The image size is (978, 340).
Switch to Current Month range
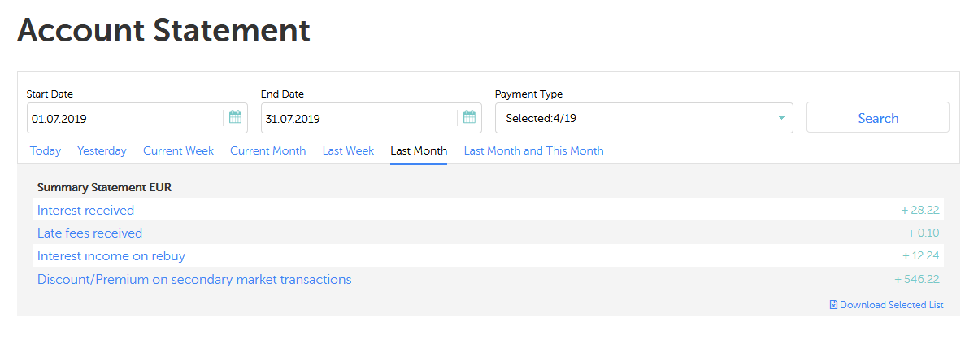point(267,150)
